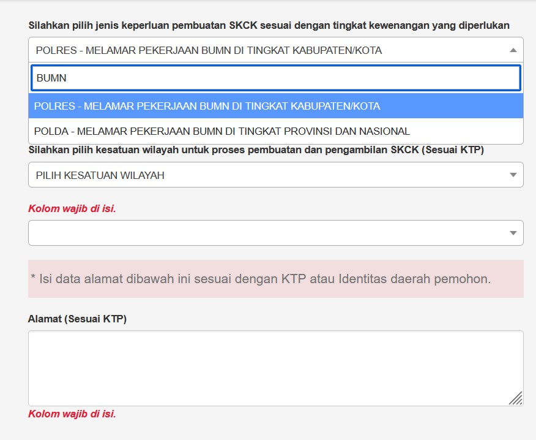Click the word BUMN typed in the search field
Image resolution: width=536 pixels, height=440 pixels.
(x=51, y=78)
